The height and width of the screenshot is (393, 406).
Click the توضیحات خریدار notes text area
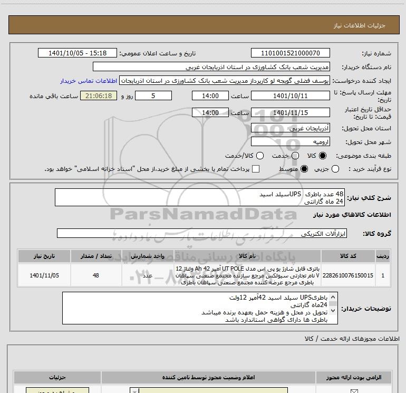[x=200, y=308]
